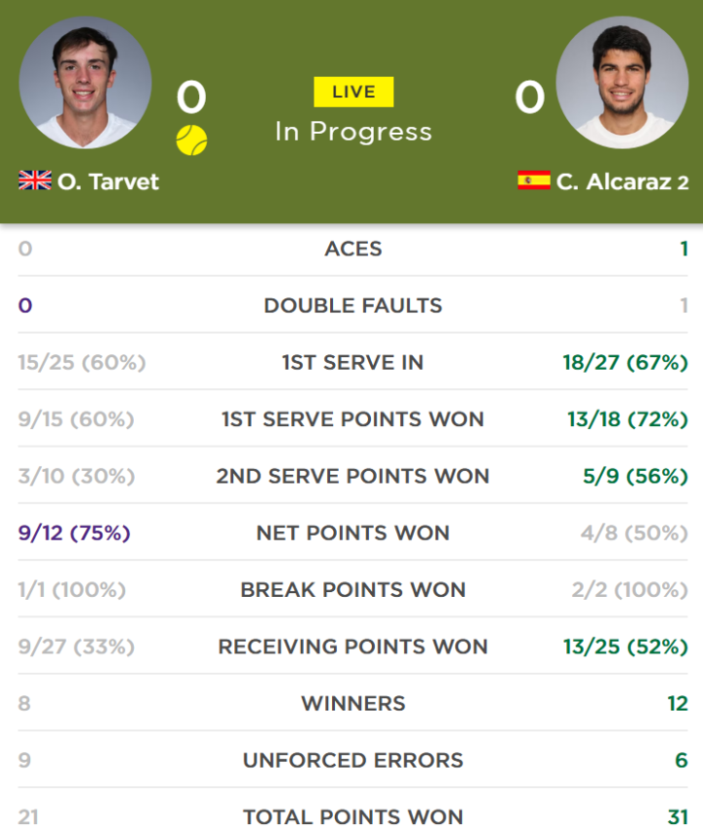Open O. Tarvet's profile photo
This screenshot has height=829, width=703.
(x=85, y=83)
